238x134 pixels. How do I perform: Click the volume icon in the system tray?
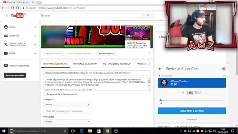tap(215, 131)
